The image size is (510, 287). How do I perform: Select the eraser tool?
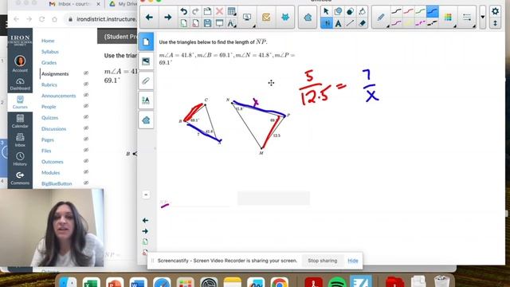362,23
